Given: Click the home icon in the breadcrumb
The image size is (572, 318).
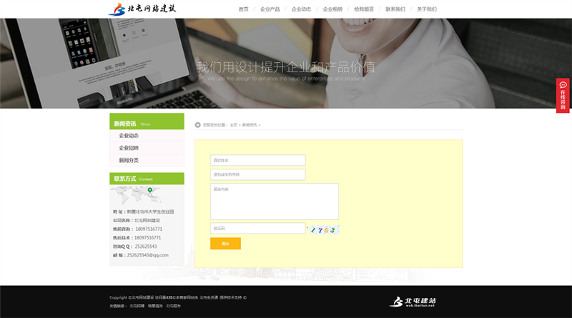Looking at the screenshot, I should click(x=198, y=124).
